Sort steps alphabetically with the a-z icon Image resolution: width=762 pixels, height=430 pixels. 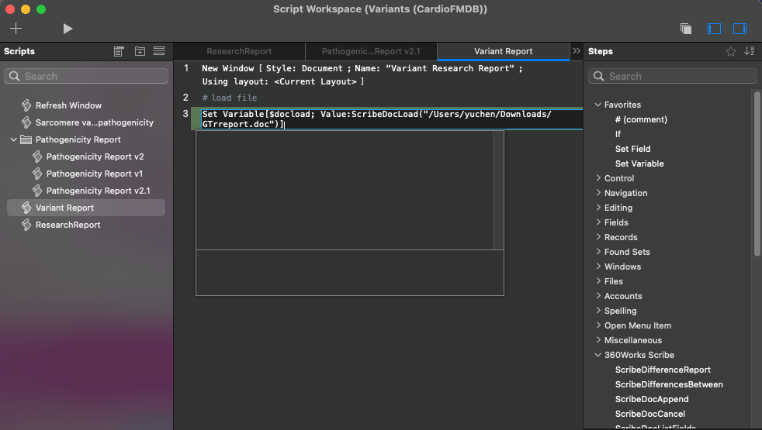(749, 51)
